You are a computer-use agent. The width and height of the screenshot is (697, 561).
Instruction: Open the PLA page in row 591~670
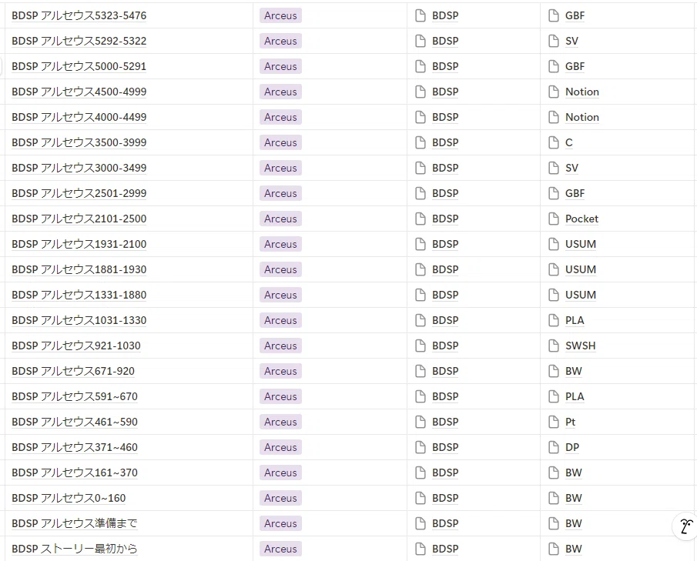click(x=575, y=396)
